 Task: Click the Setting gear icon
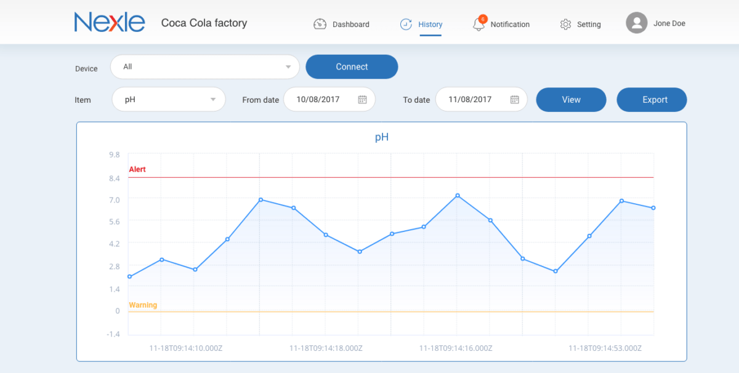point(565,24)
